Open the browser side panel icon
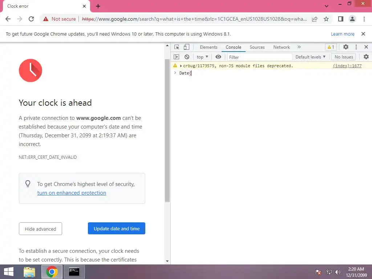Image resolution: width=372 pixels, height=279 pixels. 341,19
